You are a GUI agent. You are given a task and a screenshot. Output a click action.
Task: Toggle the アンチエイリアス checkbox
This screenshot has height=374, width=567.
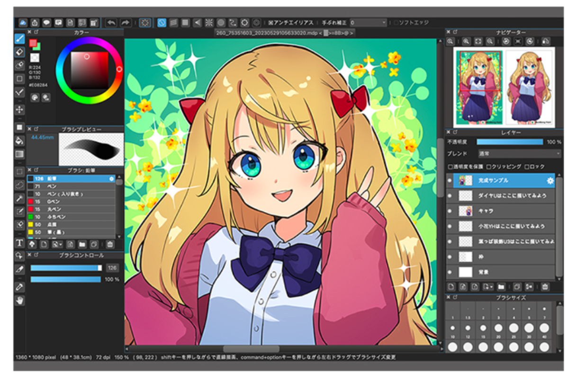(x=271, y=22)
